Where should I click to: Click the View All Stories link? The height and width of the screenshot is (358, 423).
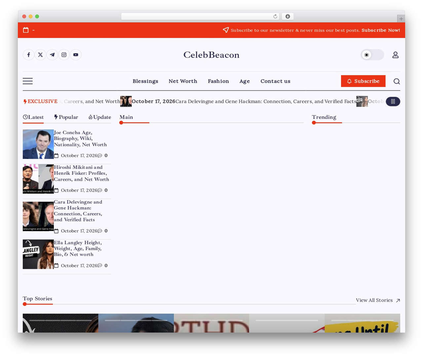(374, 300)
